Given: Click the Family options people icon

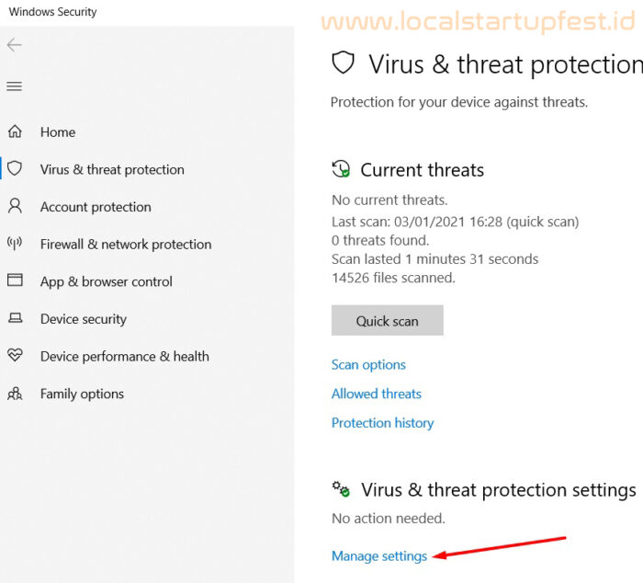Looking at the screenshot, I should pos(16,394).
